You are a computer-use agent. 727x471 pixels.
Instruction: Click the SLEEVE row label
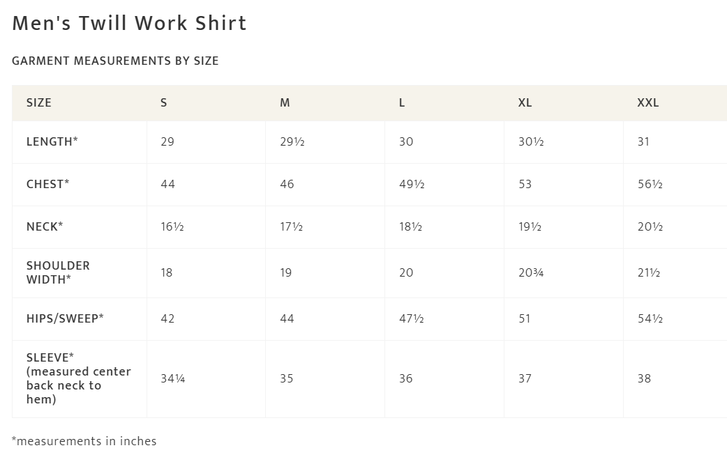[78, 378]
